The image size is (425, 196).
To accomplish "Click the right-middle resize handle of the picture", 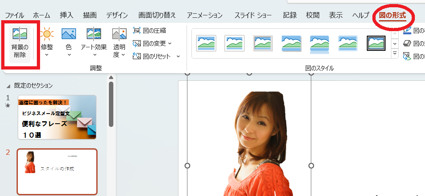I will tap(311, 165).
